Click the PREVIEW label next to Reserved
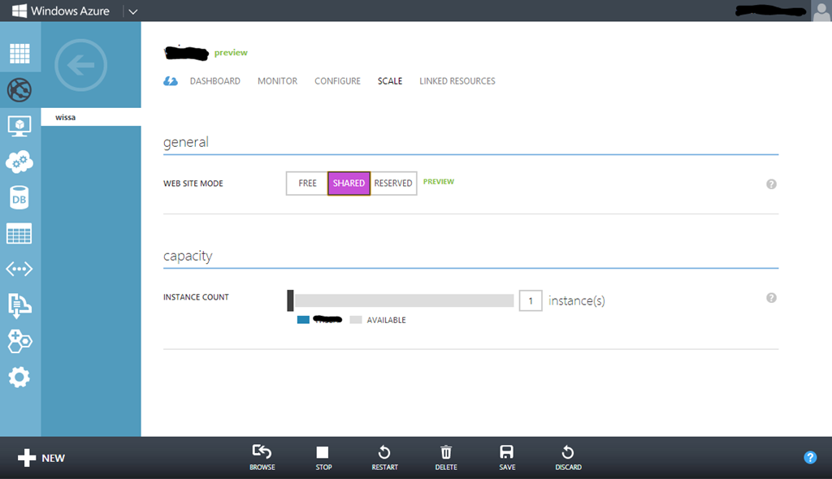Viewport: 832px width, 479px height. coord(438,181)
